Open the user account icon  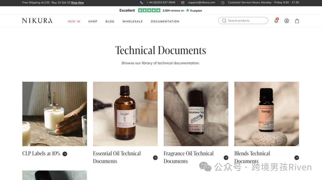tap(287, 21)
